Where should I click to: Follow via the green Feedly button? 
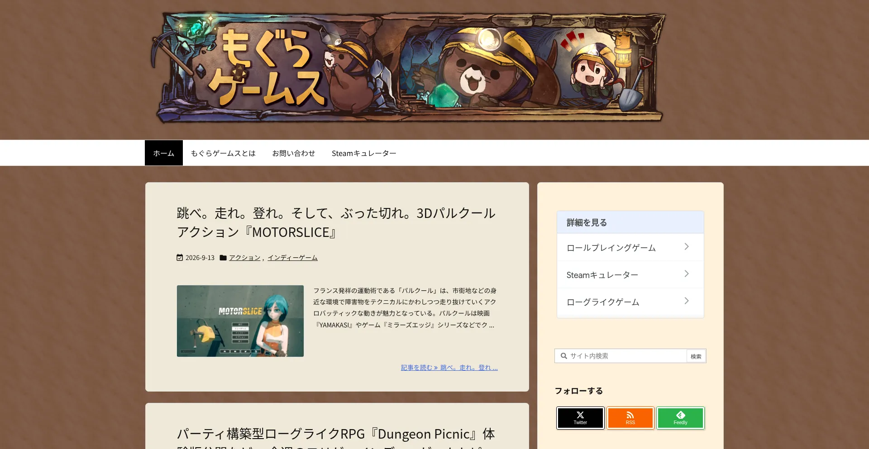click(680, 418)
